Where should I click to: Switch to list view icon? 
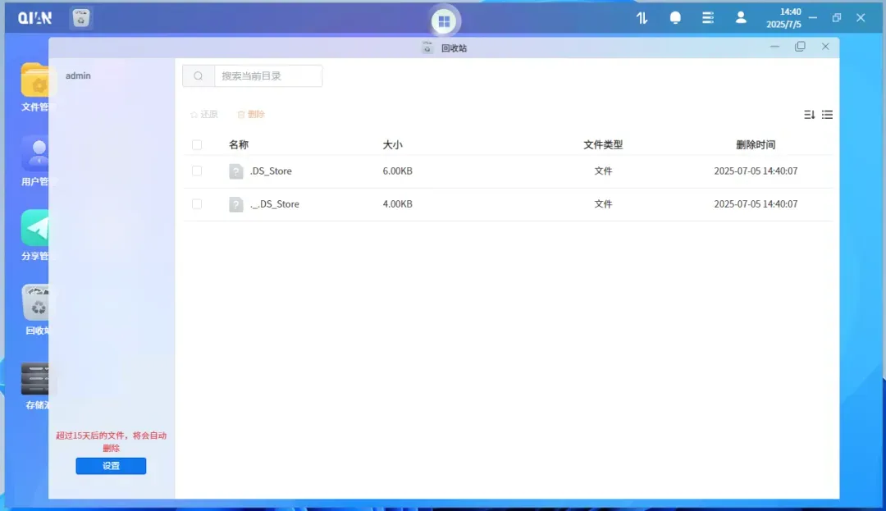pos(827,115)
